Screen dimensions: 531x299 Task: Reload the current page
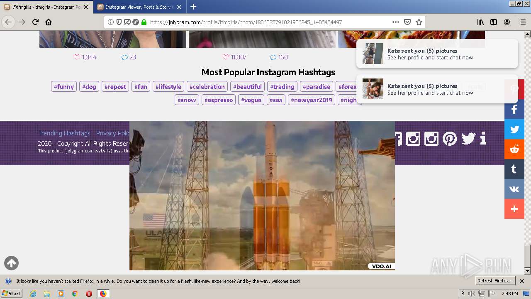click(35, 22)
